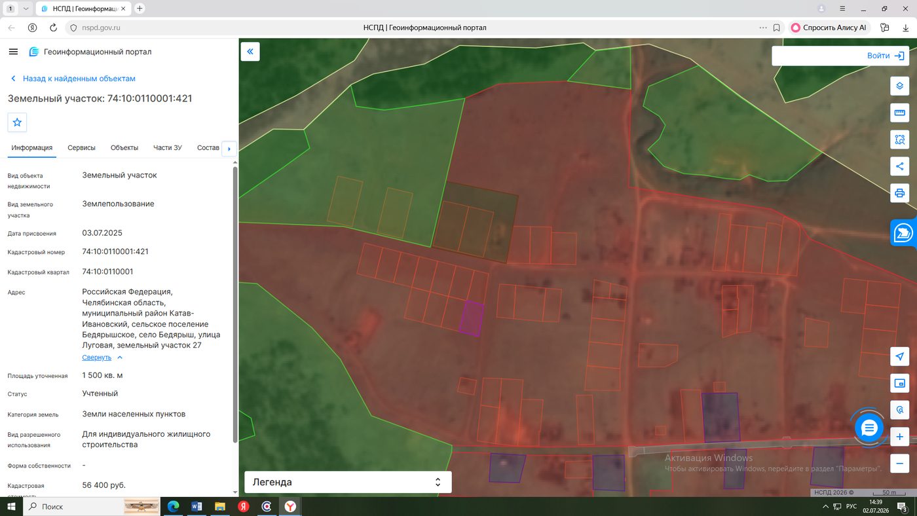Center map on my location arrow
917x516 pixels.
[x=900, y=357]
